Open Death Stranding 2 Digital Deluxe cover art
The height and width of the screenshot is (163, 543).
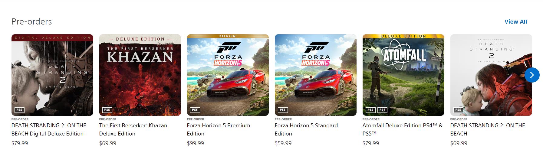(x=52, y=75)
